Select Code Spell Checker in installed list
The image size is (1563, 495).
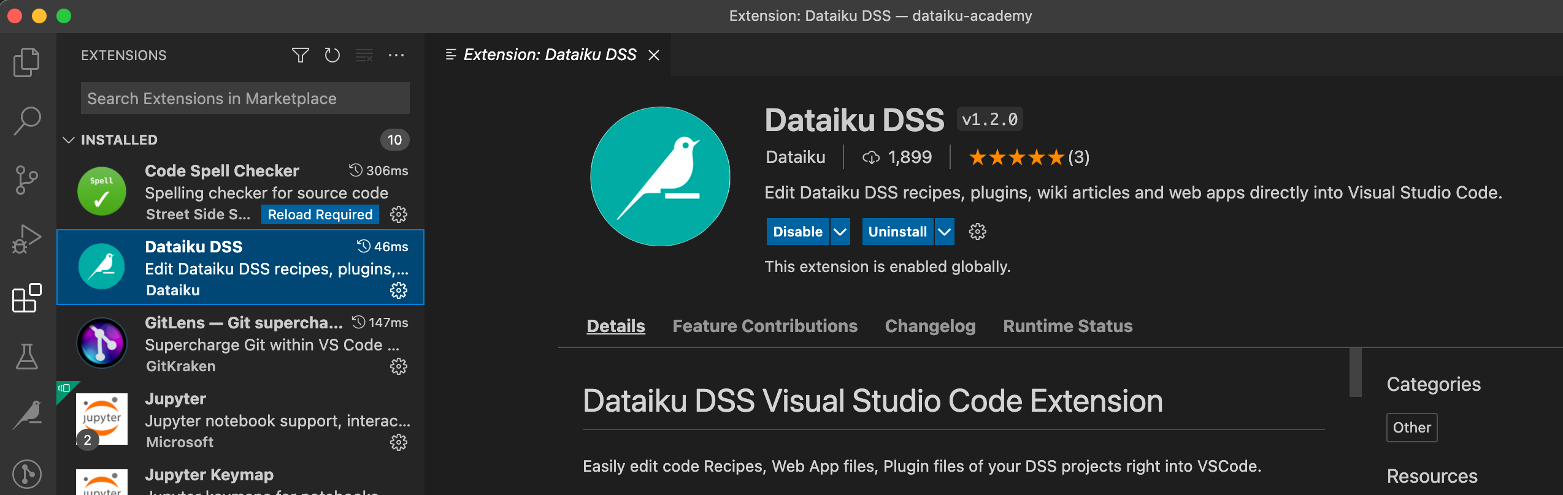(x=240, y=191)
